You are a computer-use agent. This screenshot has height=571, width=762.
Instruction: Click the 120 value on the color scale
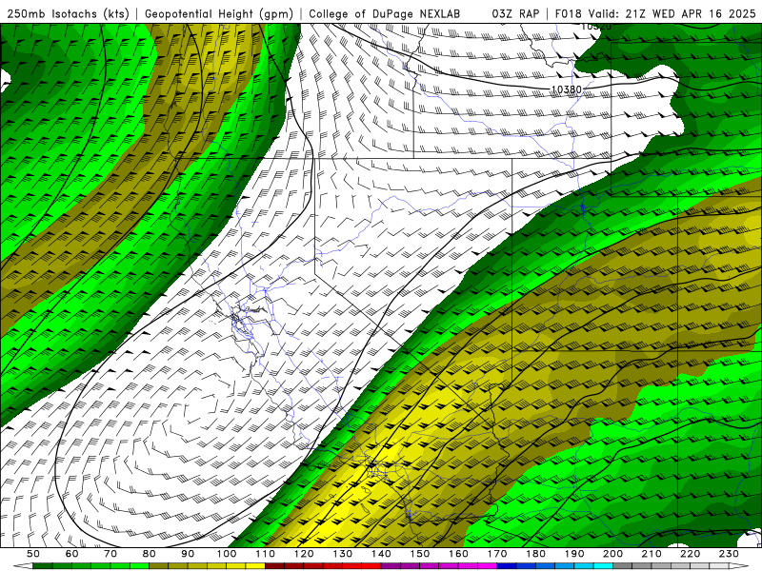tap(304, 554)
